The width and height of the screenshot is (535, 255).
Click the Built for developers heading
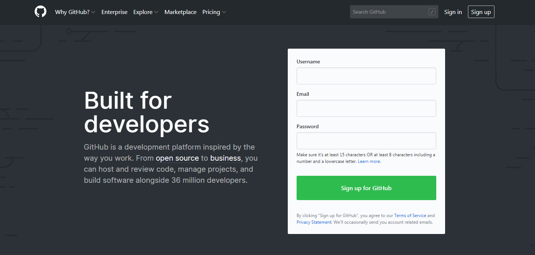(x=147, y=112)
